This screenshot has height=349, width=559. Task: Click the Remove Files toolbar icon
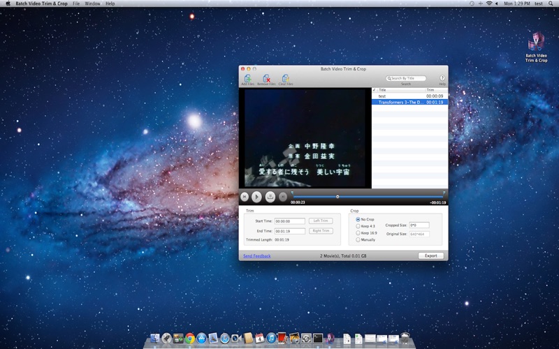[x=266, y=79]
